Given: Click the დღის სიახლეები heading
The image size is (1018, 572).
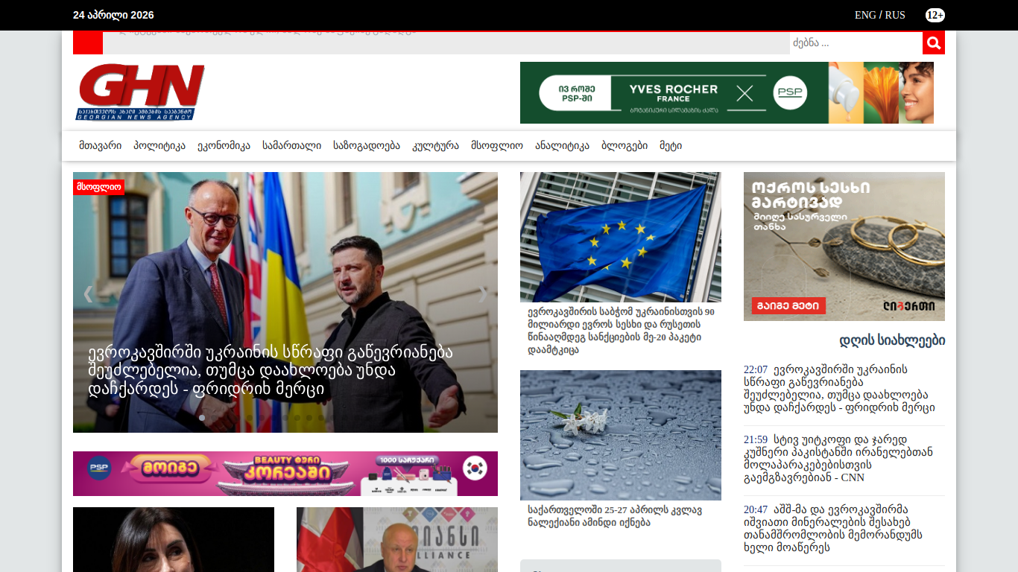Looking at the screenshot, I should [x=892, y=340].
